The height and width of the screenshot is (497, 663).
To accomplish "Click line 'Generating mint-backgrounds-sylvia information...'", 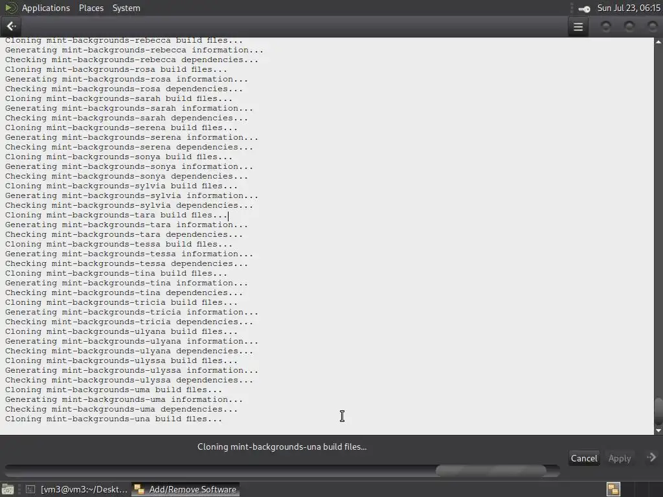I will click(131, 196).
